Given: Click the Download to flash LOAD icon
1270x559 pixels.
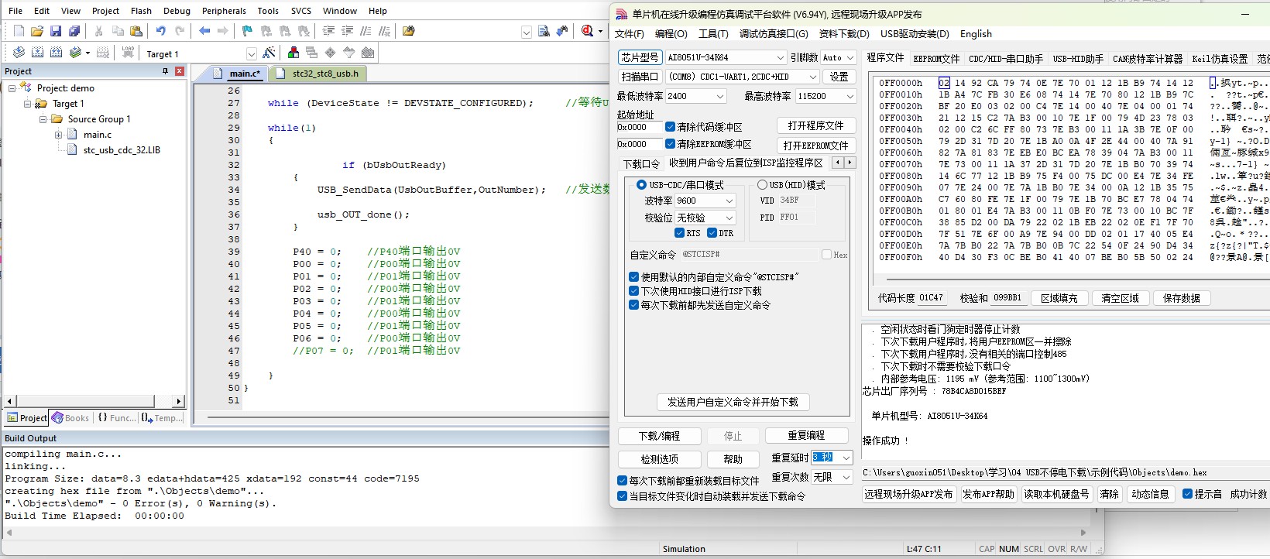Looking at the screenshot, I should 128,53.
